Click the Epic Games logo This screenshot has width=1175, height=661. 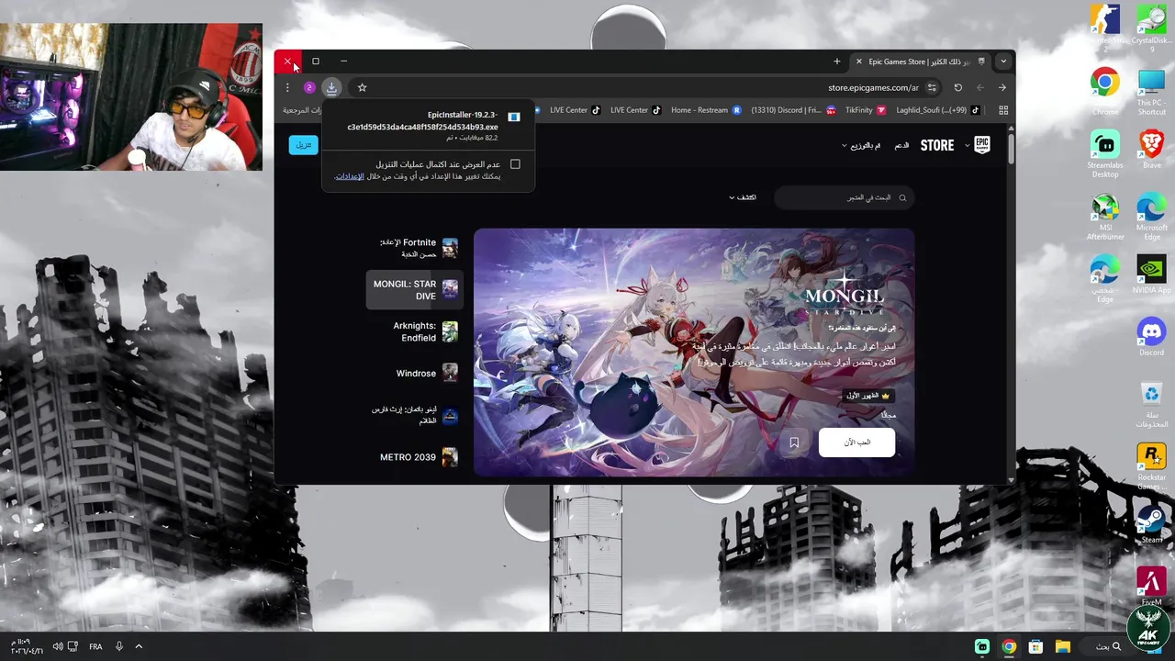click(x=982, y=145)
